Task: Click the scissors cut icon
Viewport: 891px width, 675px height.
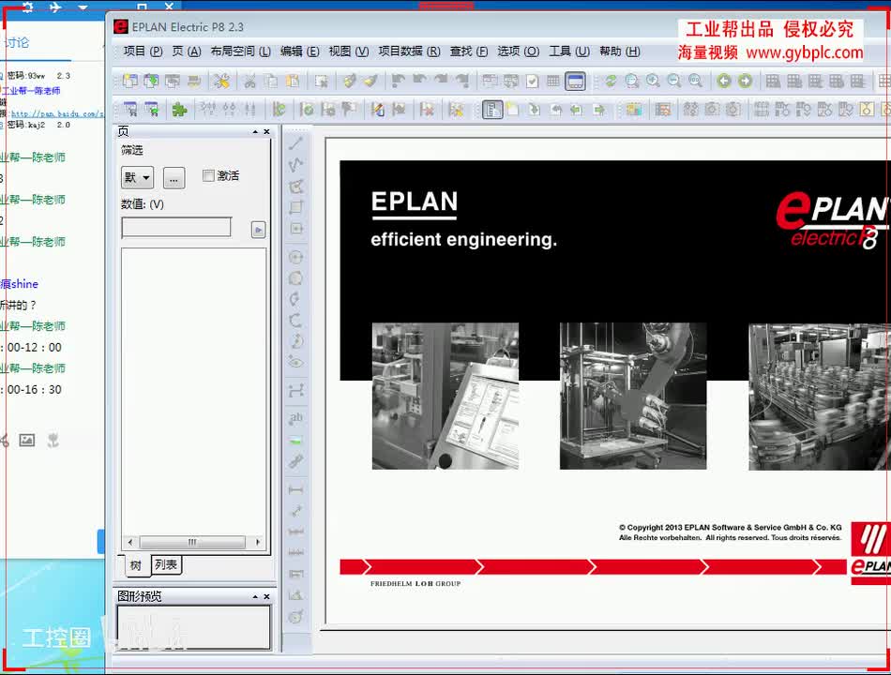Action: click(x=249, y=82)
